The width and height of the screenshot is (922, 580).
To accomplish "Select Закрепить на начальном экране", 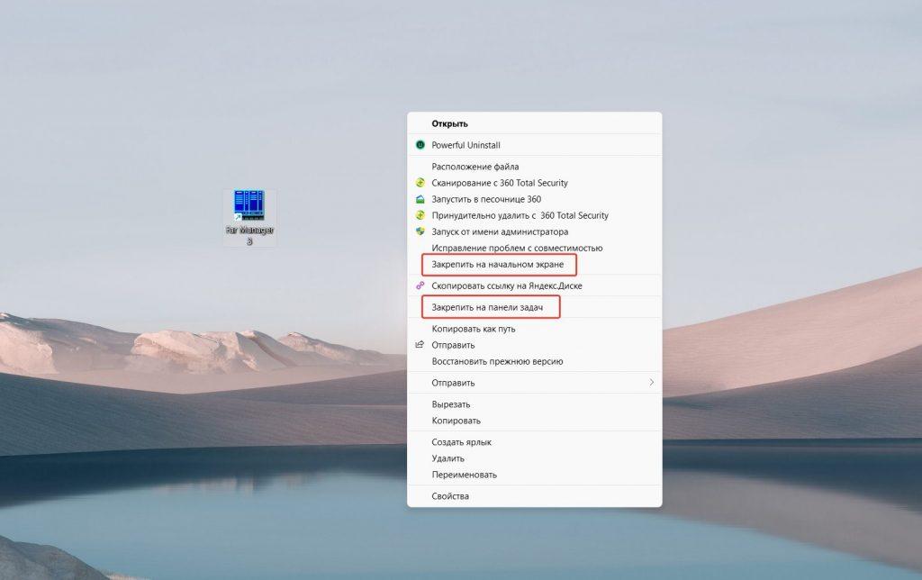I will (x=534, y=265).
